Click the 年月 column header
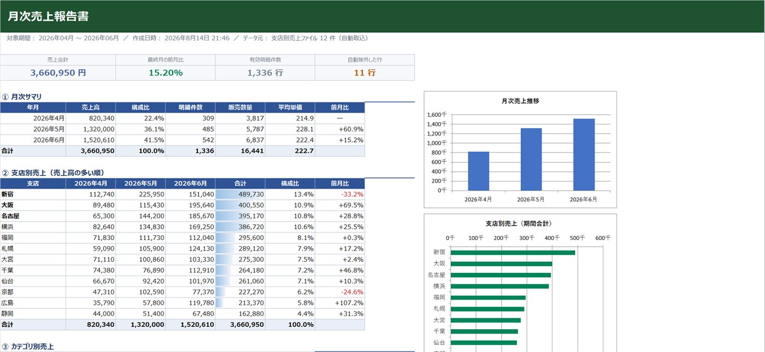The image size is (765, 352). tap(33, 108)
